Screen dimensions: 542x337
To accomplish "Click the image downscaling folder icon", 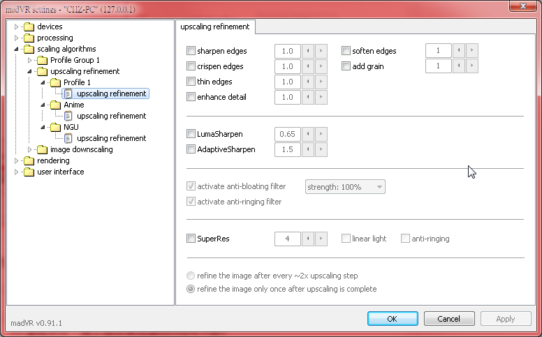I will [42, 149].
